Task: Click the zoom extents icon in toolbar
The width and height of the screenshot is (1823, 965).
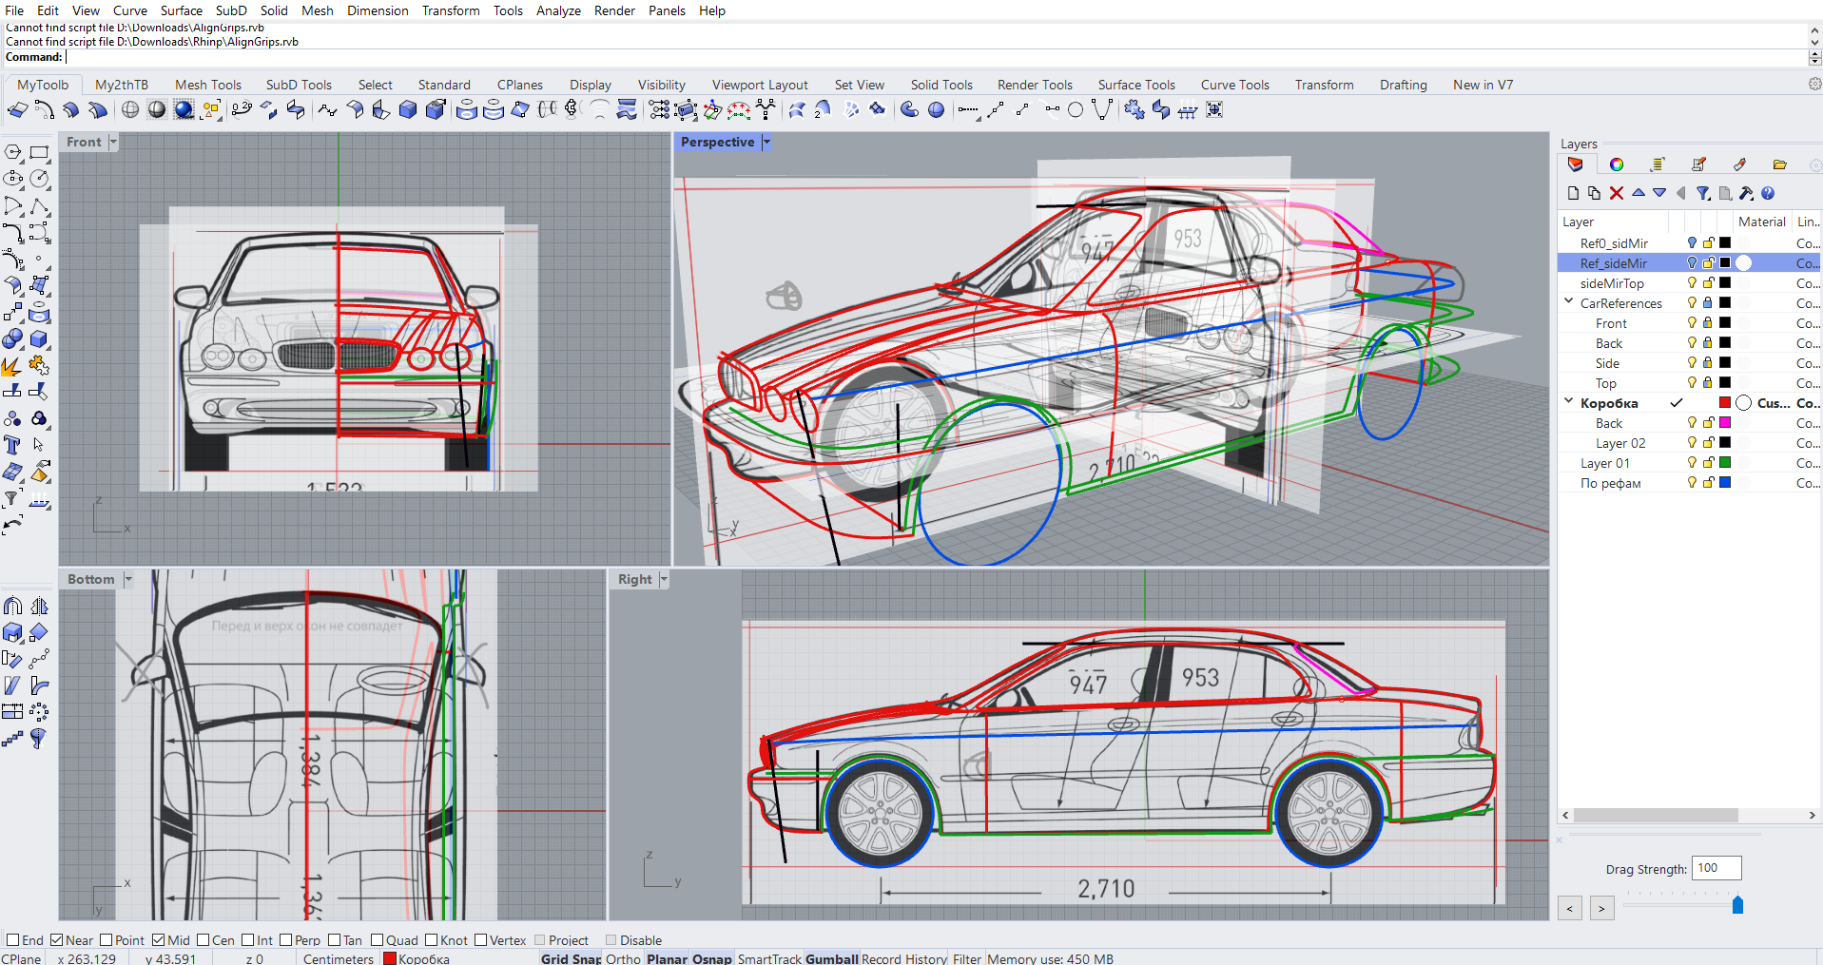Action: [x=1214, y=110]
